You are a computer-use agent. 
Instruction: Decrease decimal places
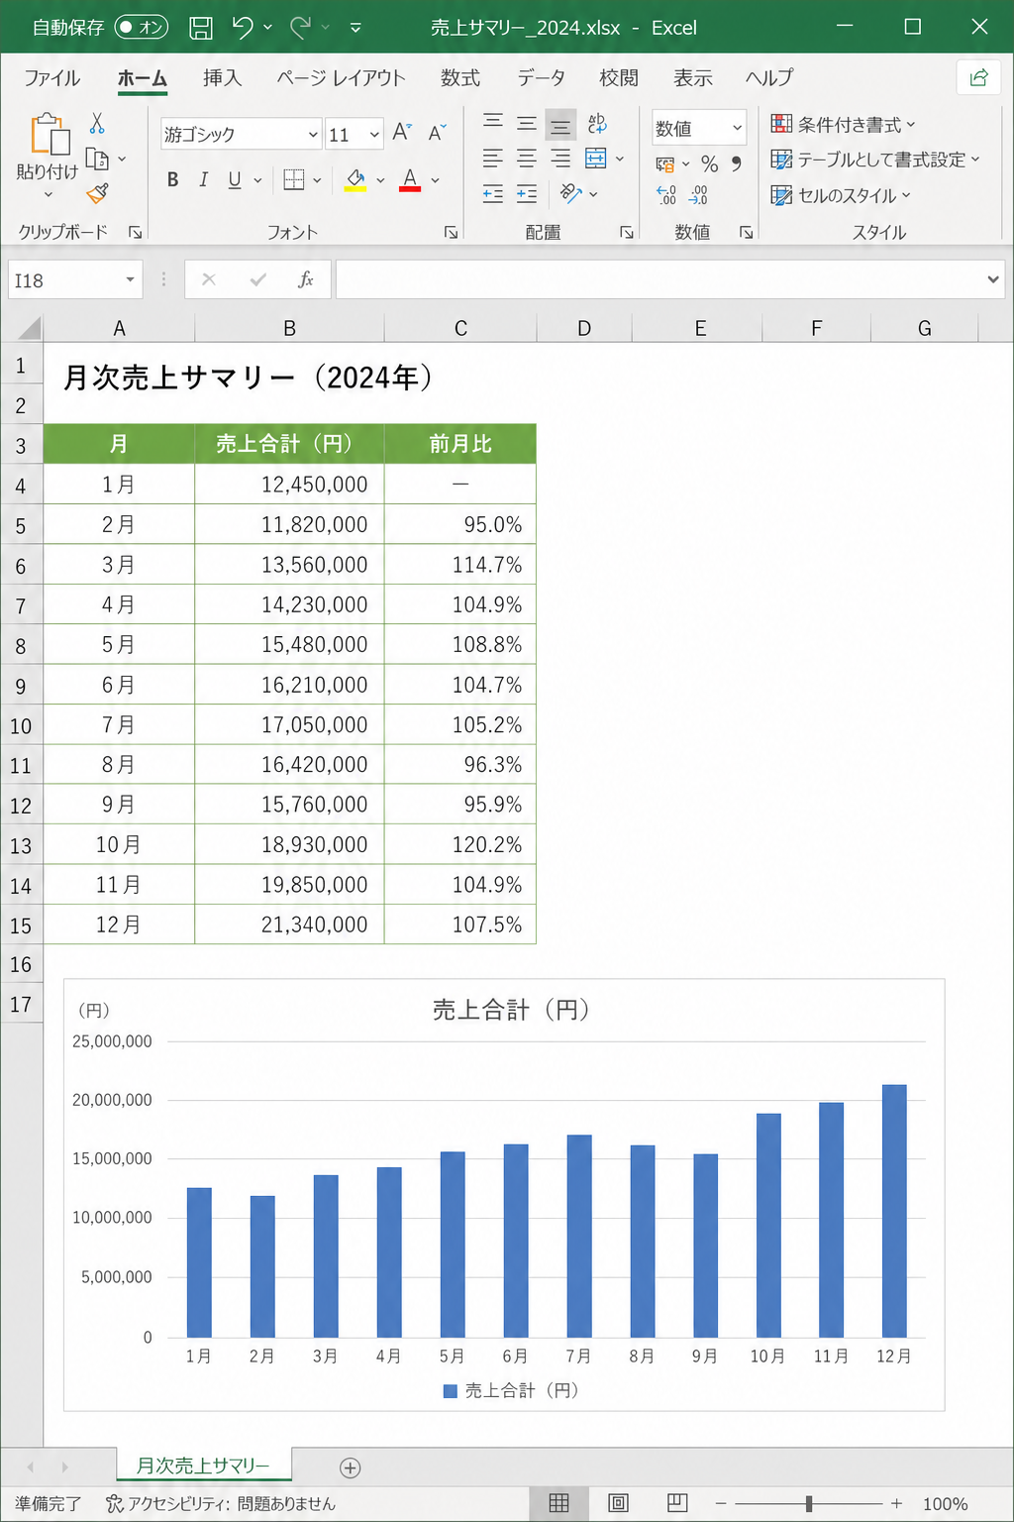698,195
